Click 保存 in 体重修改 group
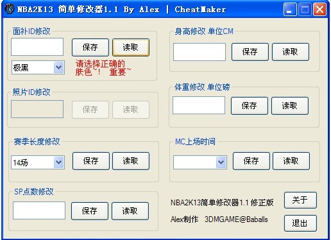 tap(250, 106)
